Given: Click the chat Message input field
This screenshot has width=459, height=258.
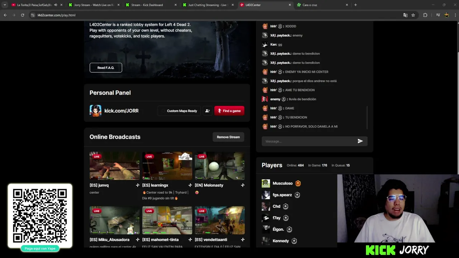Looking at the screenshot, I should coord(308,141).
